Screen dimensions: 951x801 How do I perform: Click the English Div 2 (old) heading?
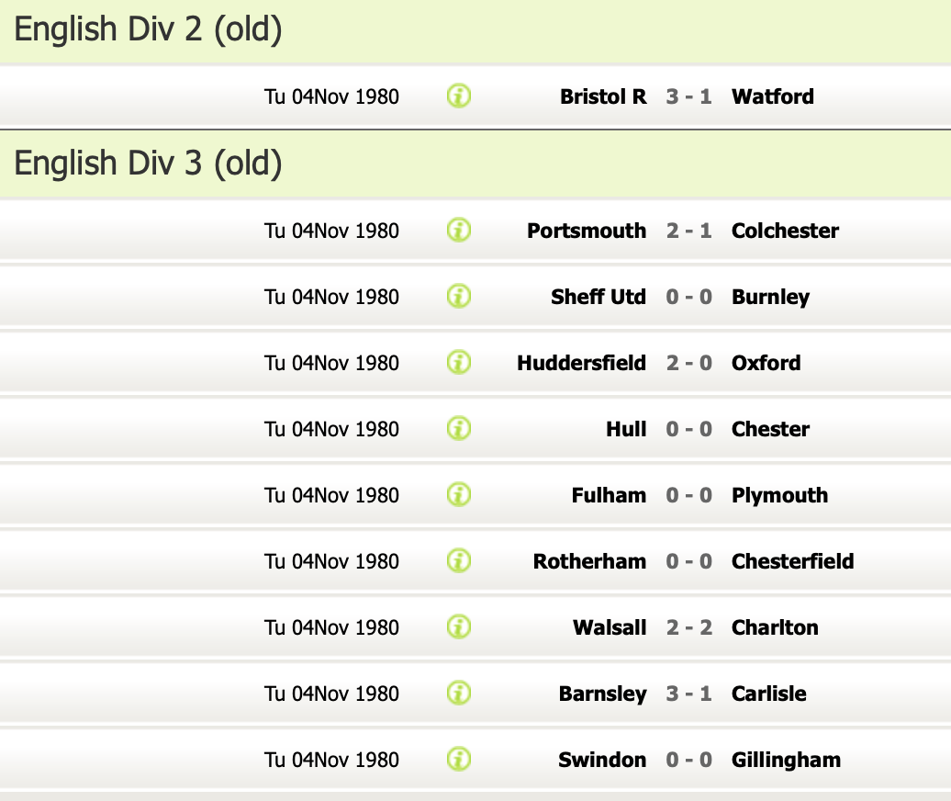[x=148, y=30]
